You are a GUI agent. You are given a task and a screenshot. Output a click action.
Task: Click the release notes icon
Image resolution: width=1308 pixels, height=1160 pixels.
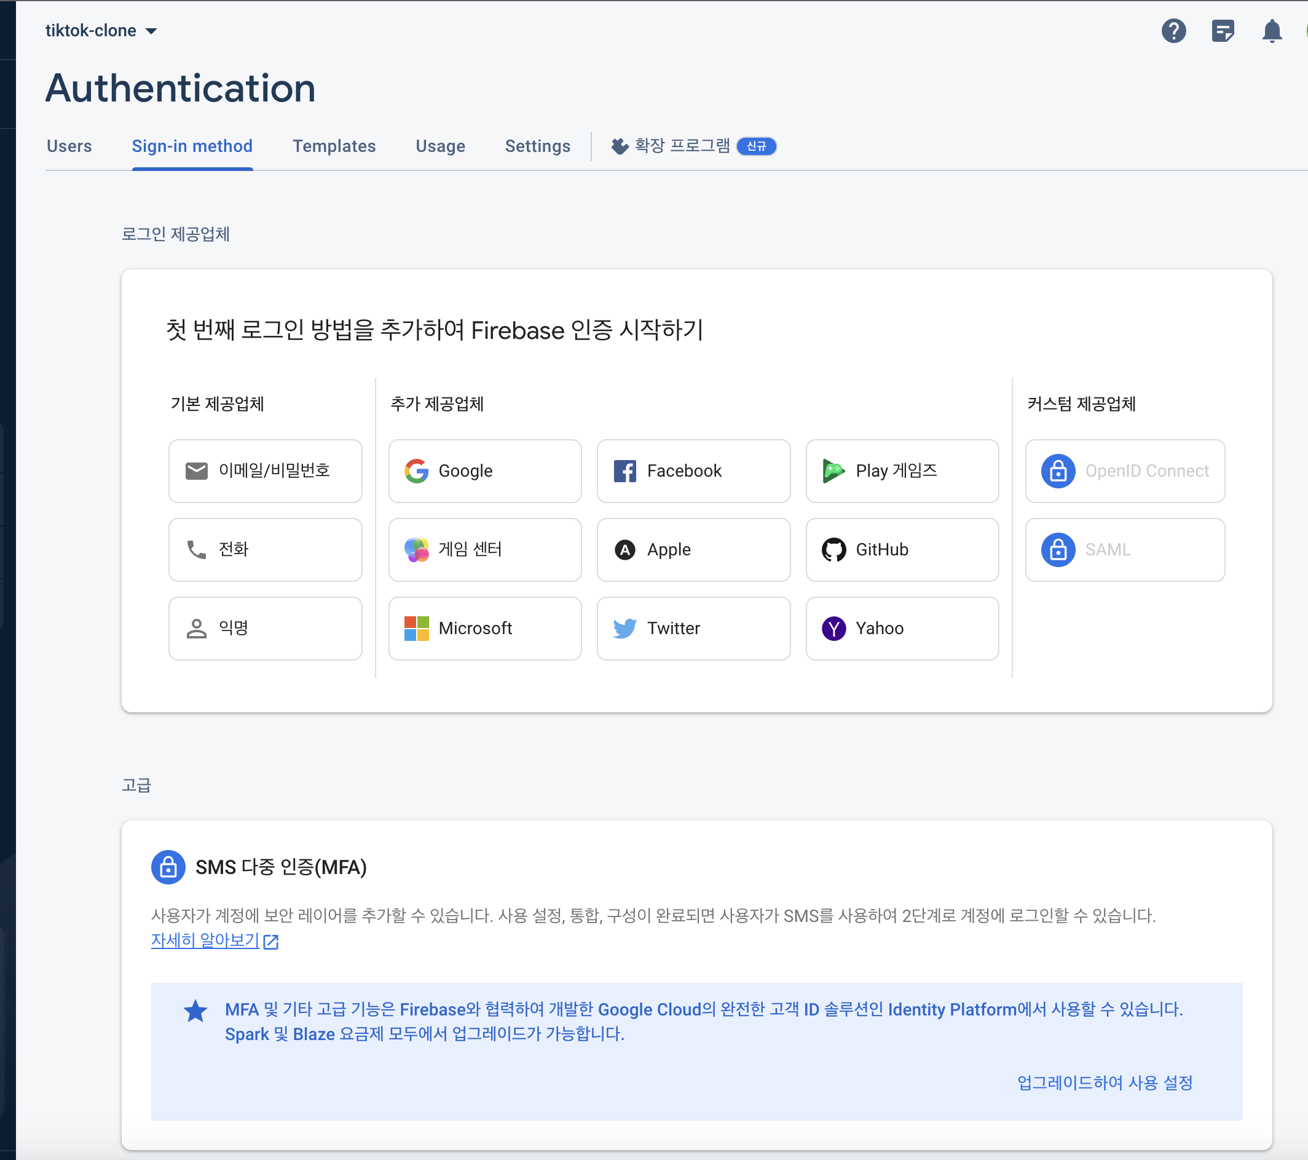1222,31
